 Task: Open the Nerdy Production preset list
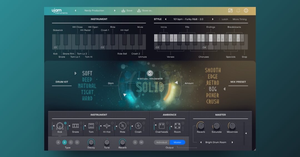coord(94,11)
